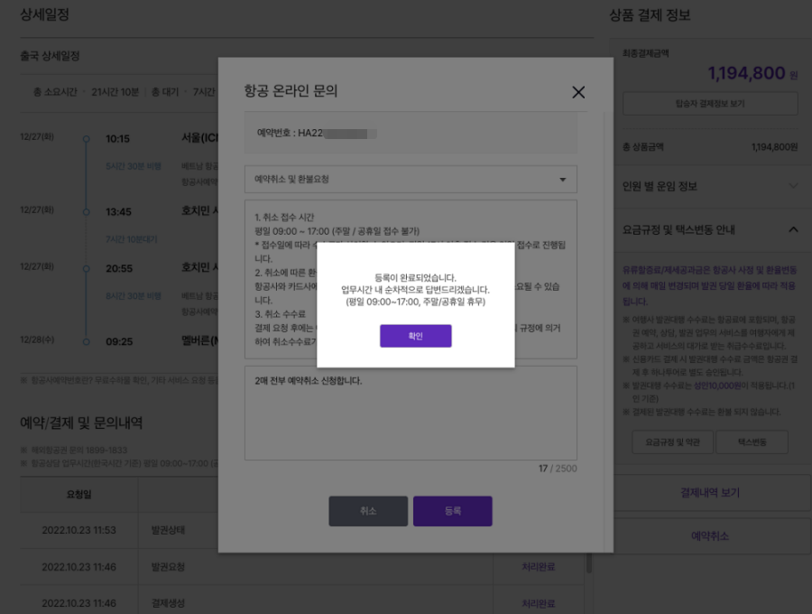Click the 성인10,000원 fee text
Viewport: 812px width, 614px height.
[x=717, y=386]
